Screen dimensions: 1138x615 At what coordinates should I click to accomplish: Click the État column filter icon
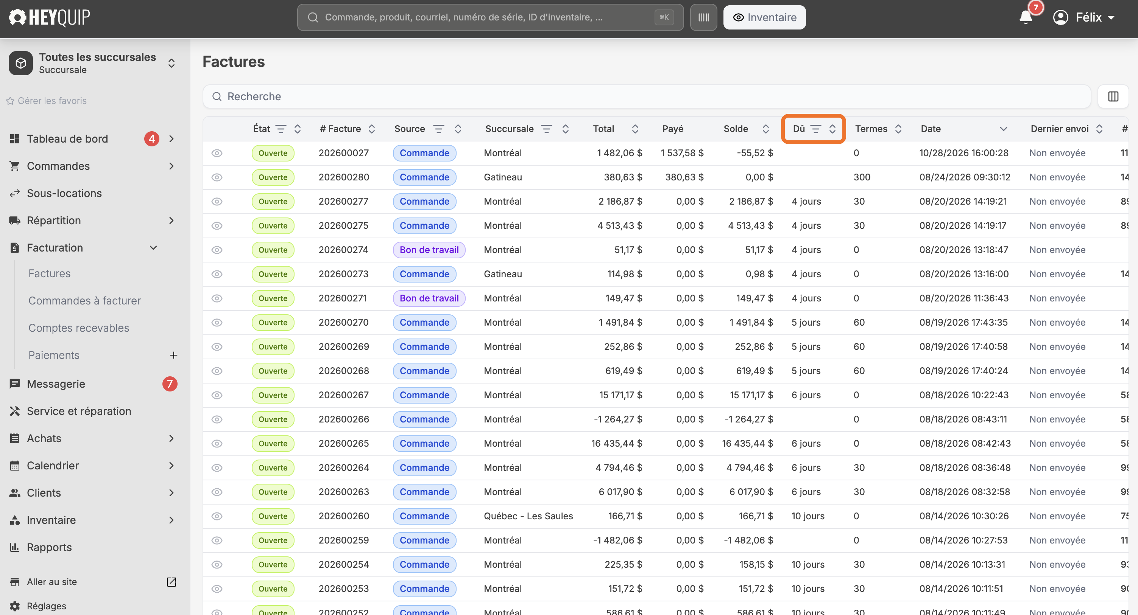click(281, 129)
